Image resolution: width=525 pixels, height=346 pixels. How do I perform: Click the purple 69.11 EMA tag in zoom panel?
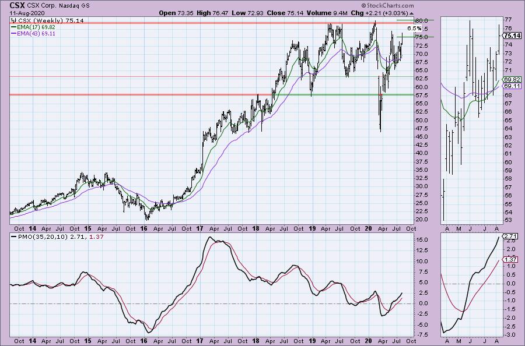click(512, 86)
